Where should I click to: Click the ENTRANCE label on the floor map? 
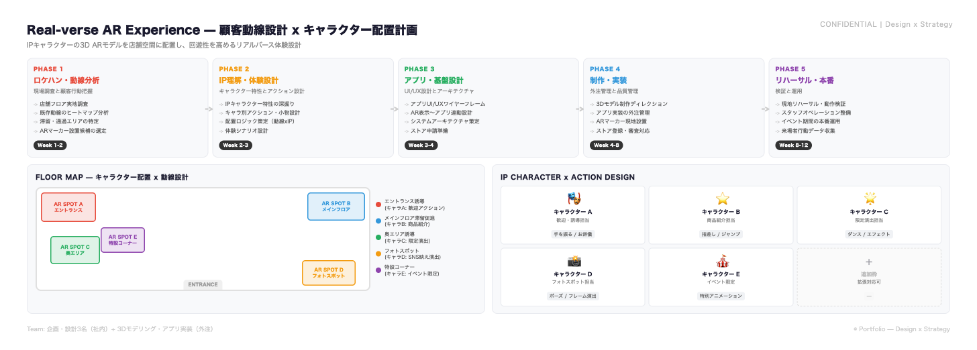click(x=203, y=285)
